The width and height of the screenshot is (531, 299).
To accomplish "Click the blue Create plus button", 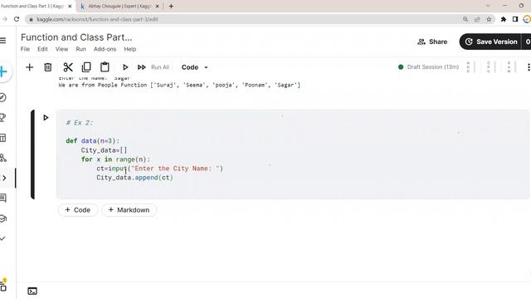I will tap(3, 71).
